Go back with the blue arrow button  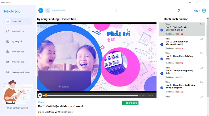pos(41,10)
